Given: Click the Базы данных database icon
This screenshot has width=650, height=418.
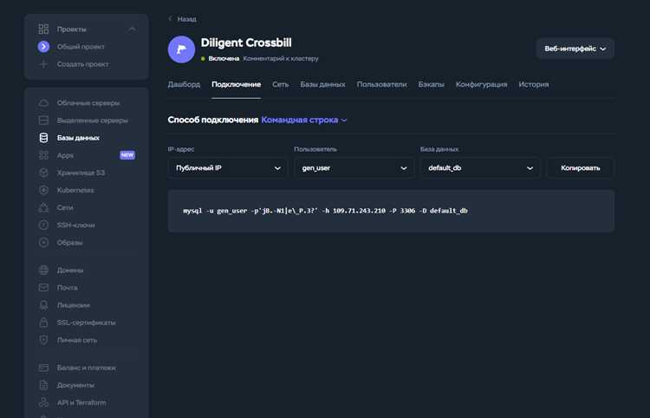Looking at the screenshot, I should point(43,138).
